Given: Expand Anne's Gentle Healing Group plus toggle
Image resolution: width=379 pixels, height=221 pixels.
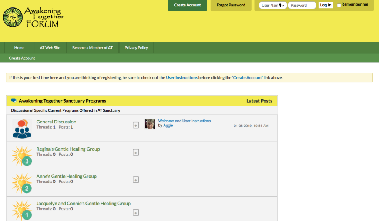Looking at the screenshot, I should (x=136, y=180).
